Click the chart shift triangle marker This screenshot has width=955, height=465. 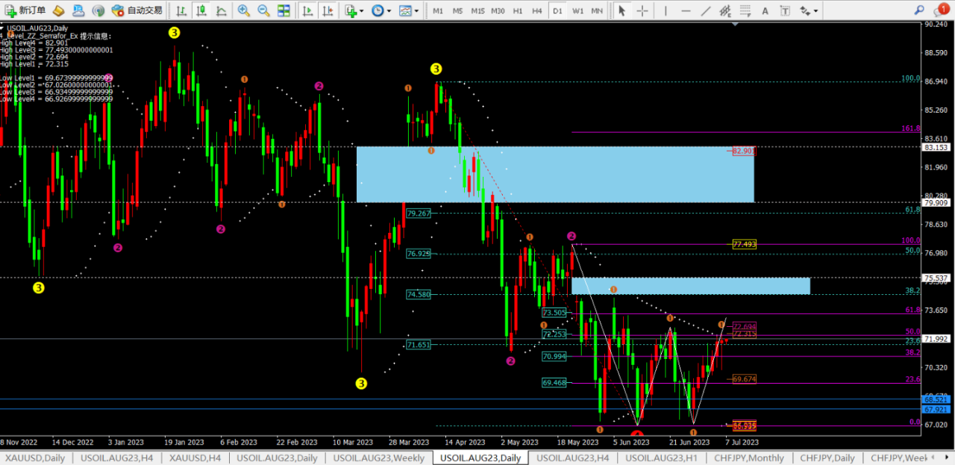(x=736, y=25)
